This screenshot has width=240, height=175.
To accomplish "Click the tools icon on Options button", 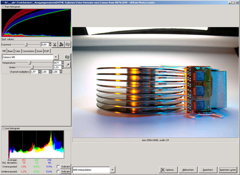I will click(x=162, y=170).
